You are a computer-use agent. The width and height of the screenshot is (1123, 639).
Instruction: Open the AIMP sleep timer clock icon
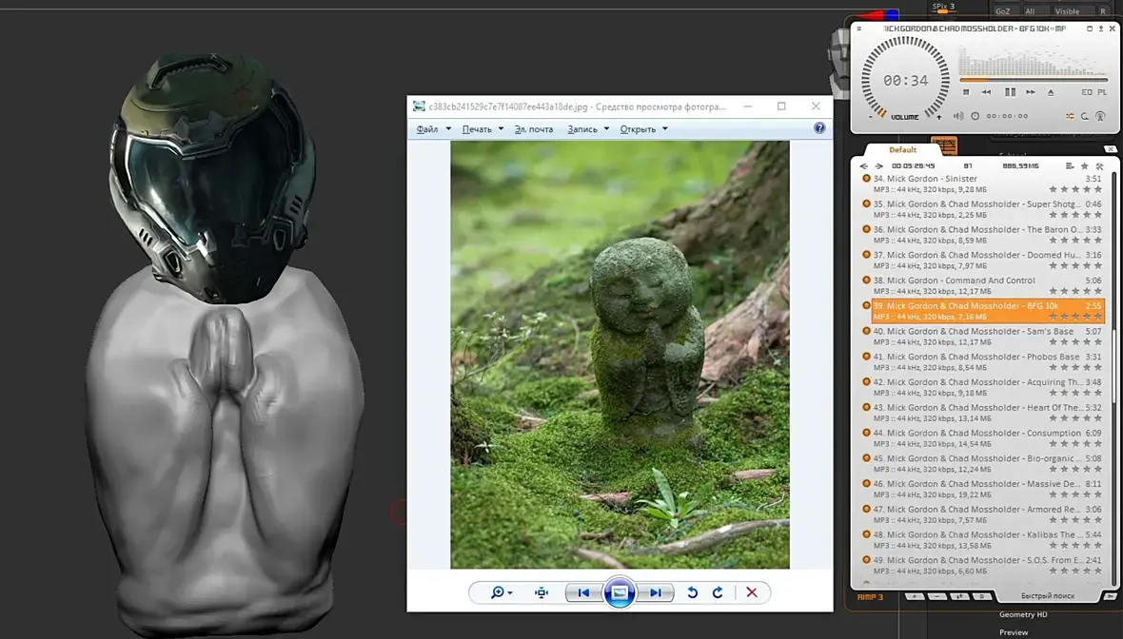click(975, 116)
